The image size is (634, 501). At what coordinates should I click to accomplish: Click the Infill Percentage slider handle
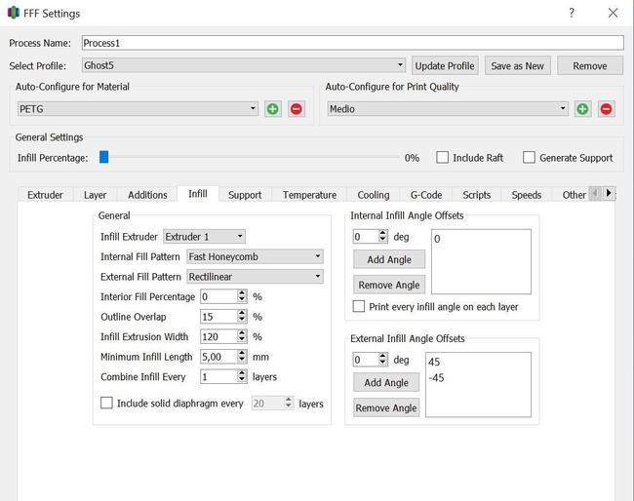point(103,158)
